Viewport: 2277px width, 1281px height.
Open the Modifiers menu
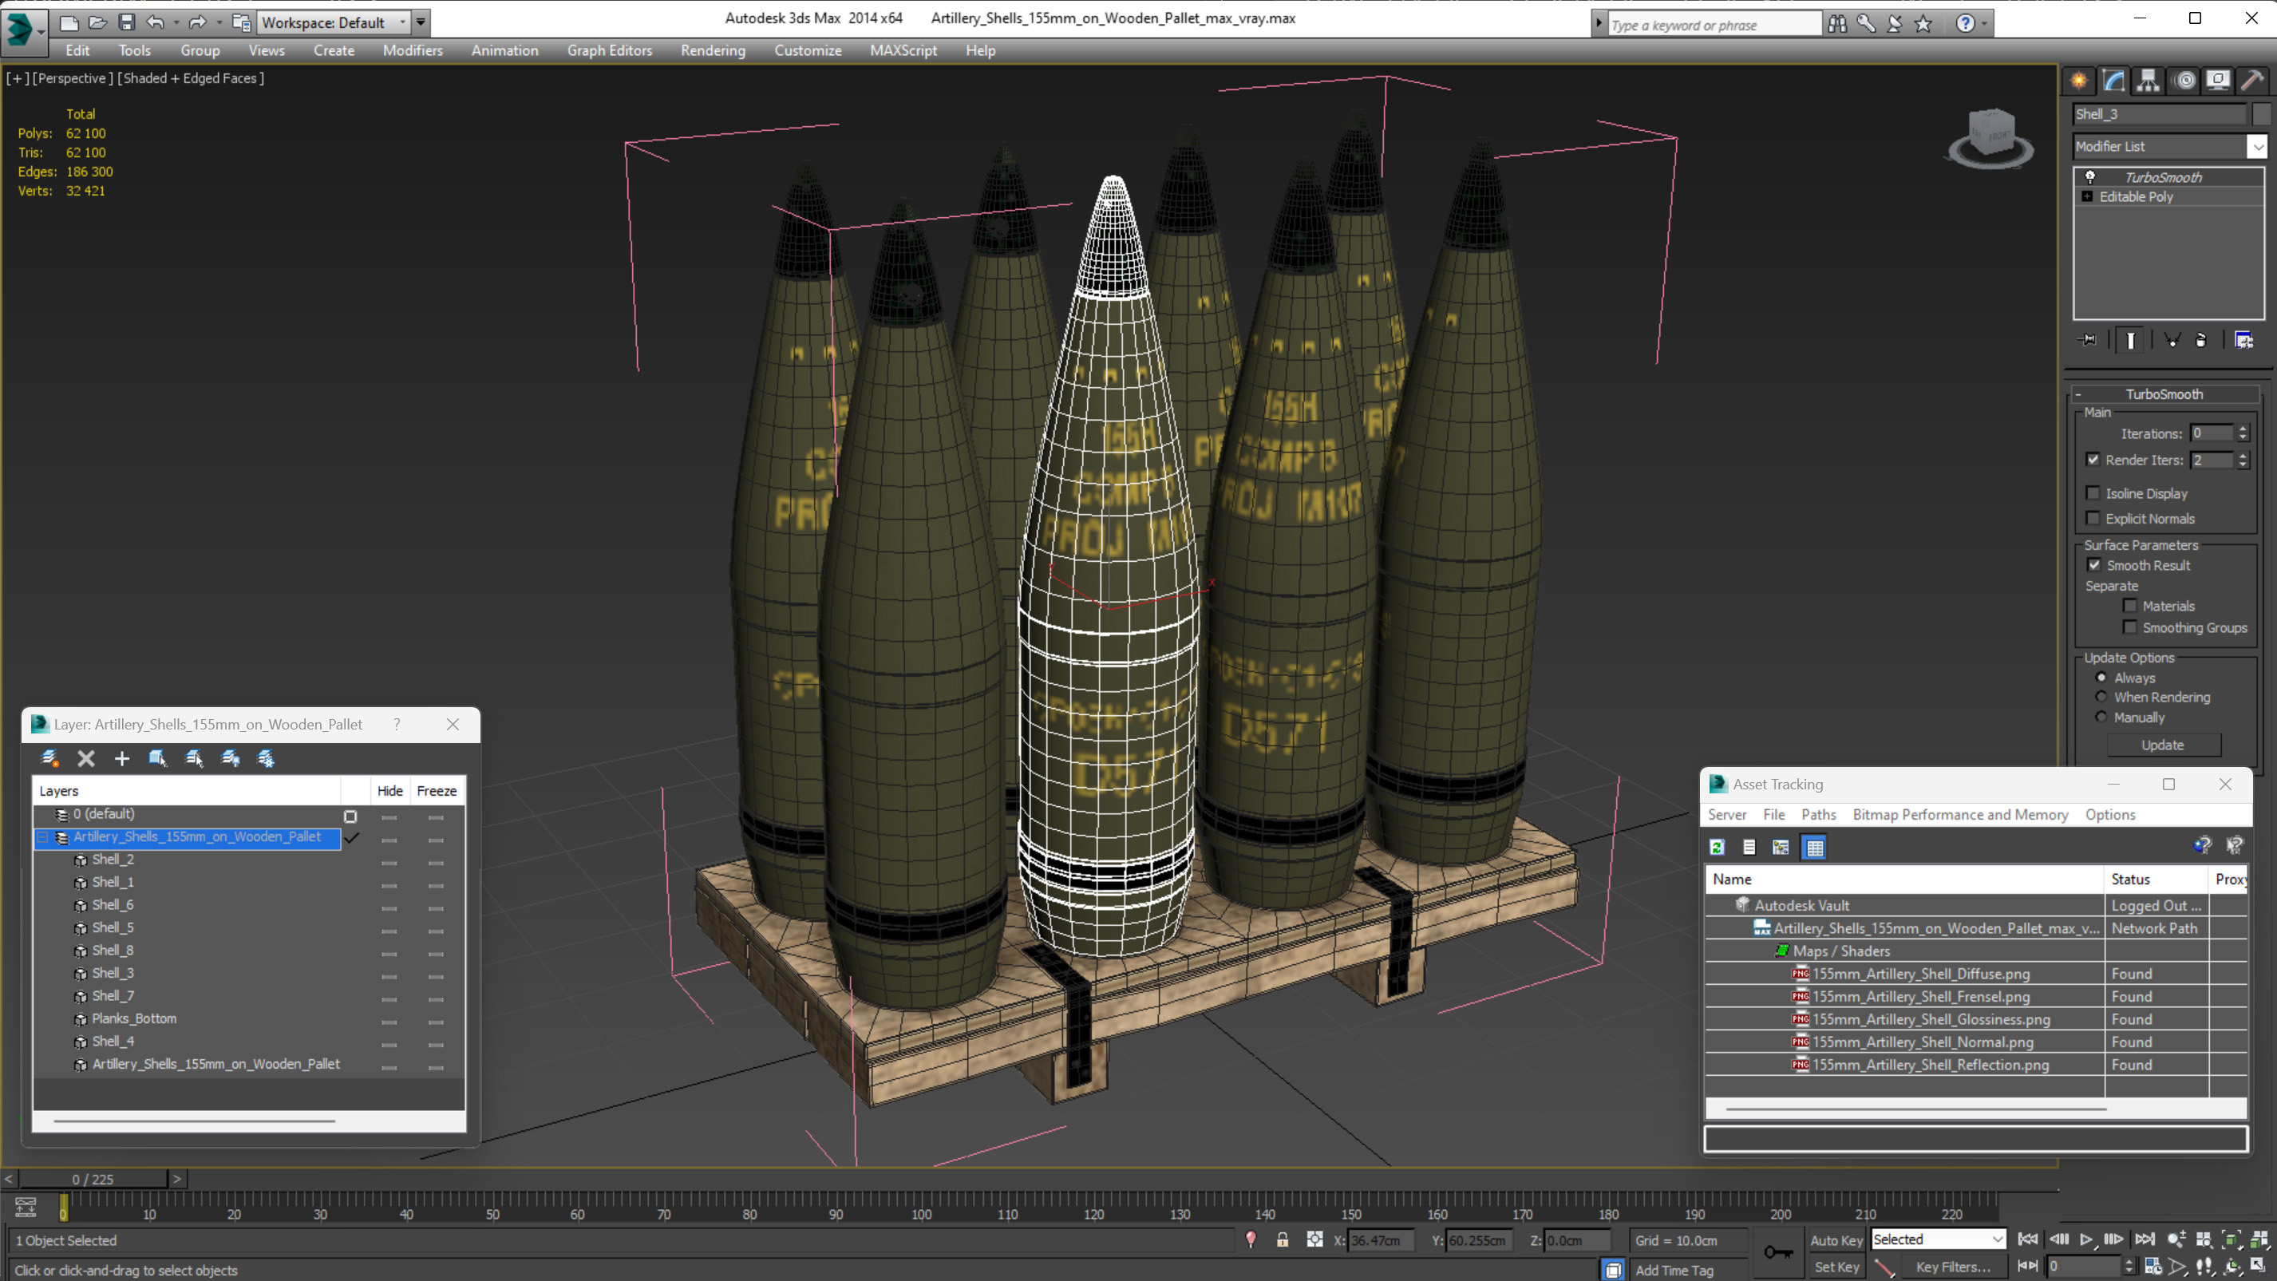pyautogui.click(x=413, y=50)
